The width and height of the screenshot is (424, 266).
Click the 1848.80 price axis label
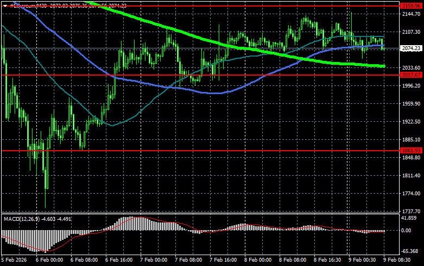[411, 158]
